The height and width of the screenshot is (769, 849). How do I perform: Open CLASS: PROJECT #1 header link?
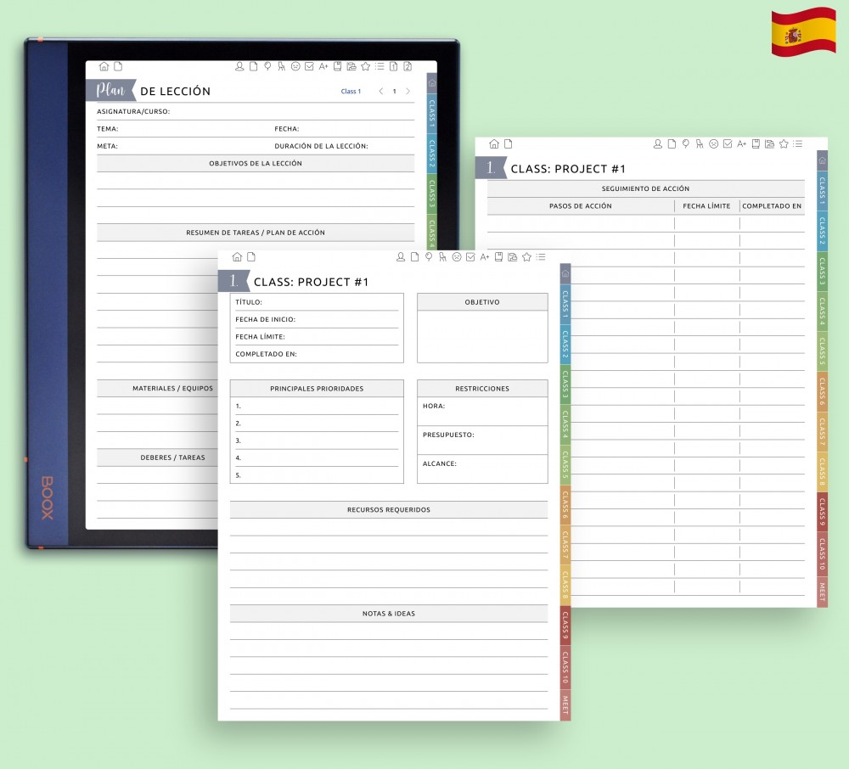coord(314,279)
